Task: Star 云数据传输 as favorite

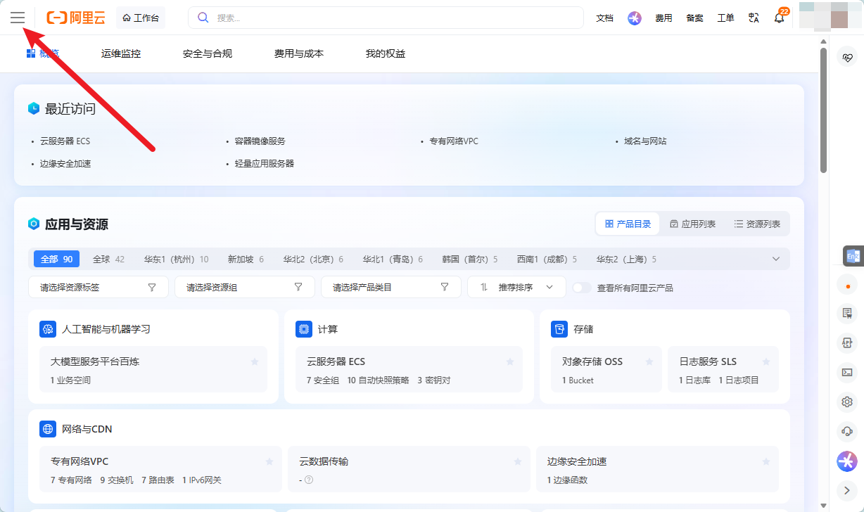Action: click(518, 461)
